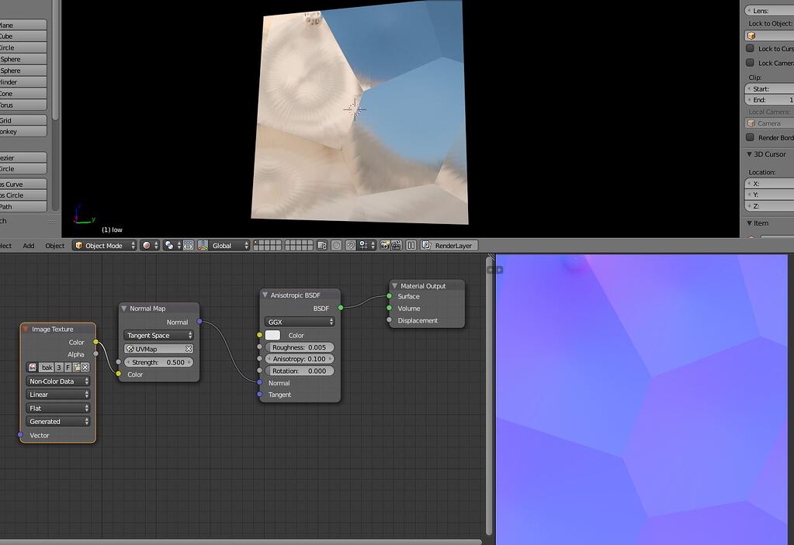Click the OpenGL render animation clapper icon
The width and height of the screenshot is (794, 545).
click(397, 245)
